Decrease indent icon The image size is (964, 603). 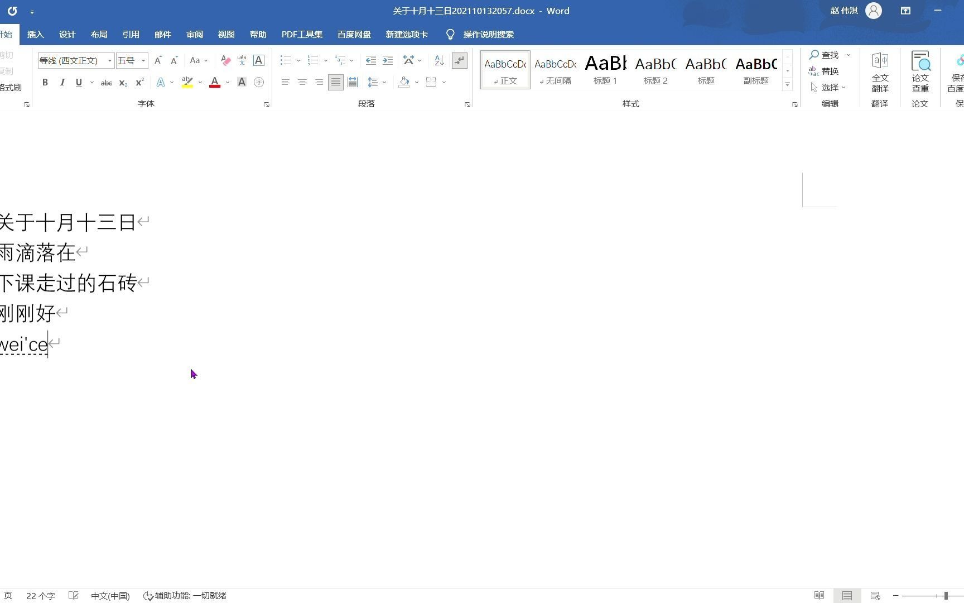click(x=370, y=60)
